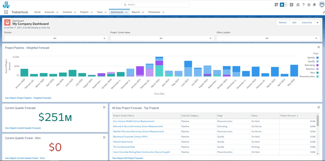Open View Report for Current Quarter Forest - Won
The width and height of the screenshot is (325, 161).
click(25, 158)
